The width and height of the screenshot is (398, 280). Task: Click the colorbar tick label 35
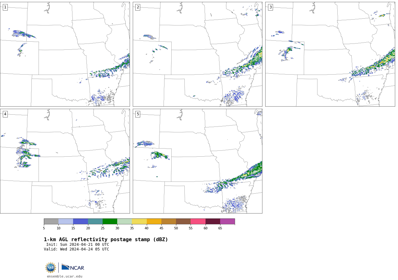(132, 228)
